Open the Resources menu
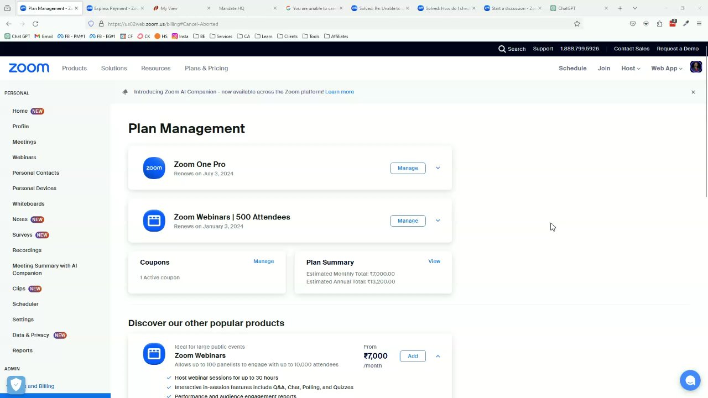The height and width of the screenshot is (398, 708). (x=155, y=68)
